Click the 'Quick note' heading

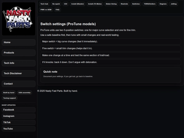[x=50, y=72]
